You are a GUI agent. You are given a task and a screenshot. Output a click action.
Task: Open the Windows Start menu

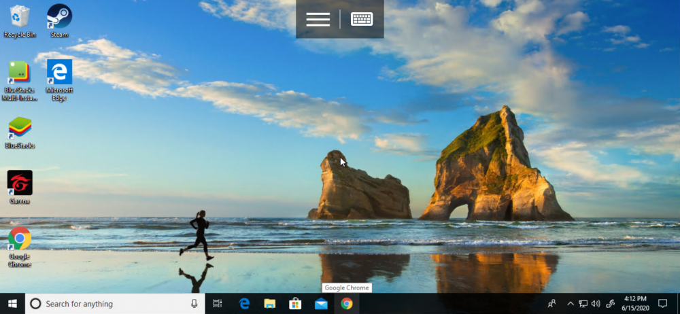coord(12,304)
